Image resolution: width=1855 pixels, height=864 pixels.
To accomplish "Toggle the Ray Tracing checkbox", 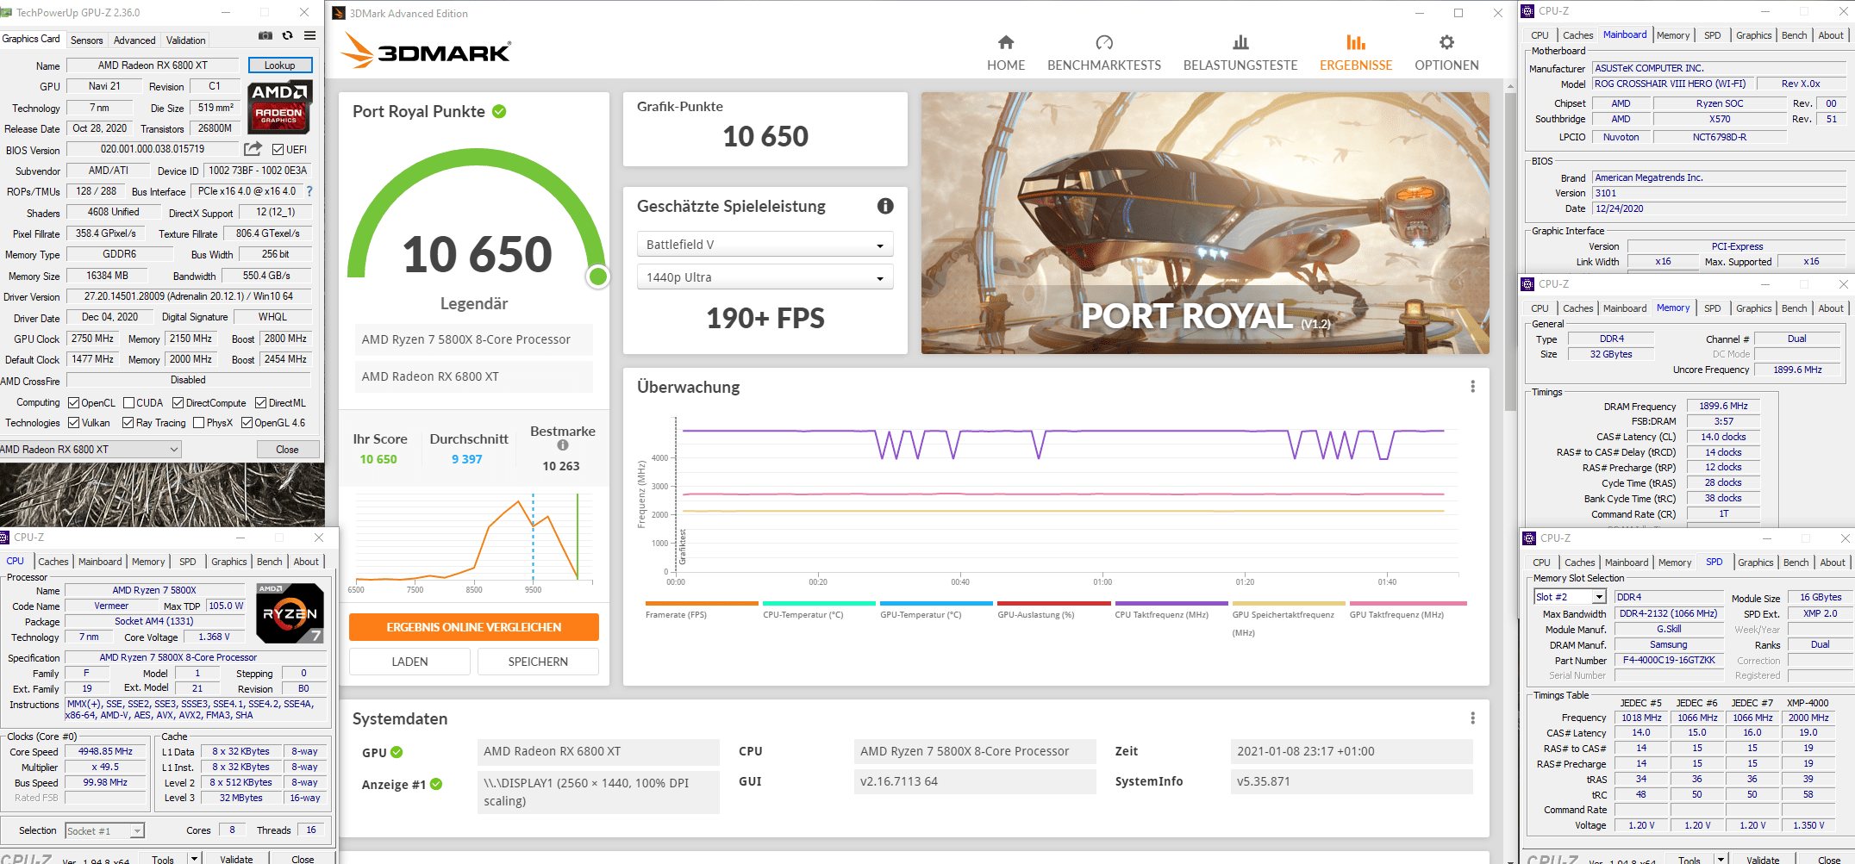I will pos(128,423).
